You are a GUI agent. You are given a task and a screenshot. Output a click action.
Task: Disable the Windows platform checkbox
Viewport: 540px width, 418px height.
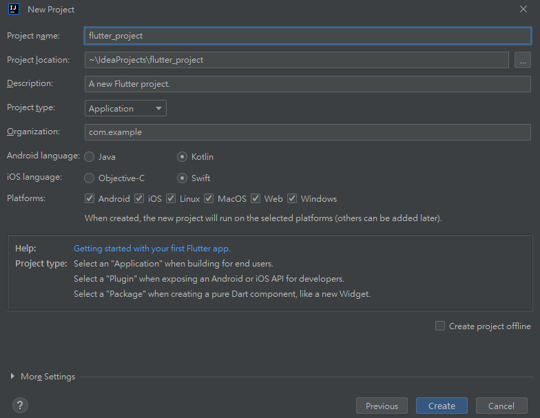[292, 198]
